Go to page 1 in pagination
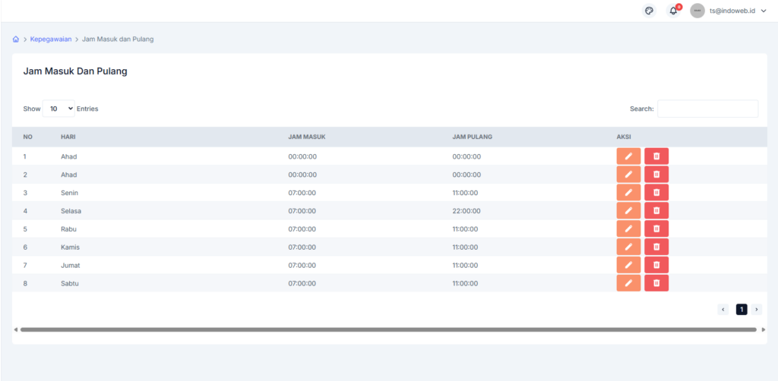 (x=742, y=310)
